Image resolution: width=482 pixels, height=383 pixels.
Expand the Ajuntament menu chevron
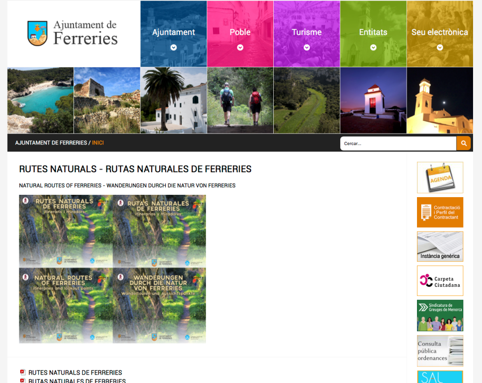tap(173, 48)
